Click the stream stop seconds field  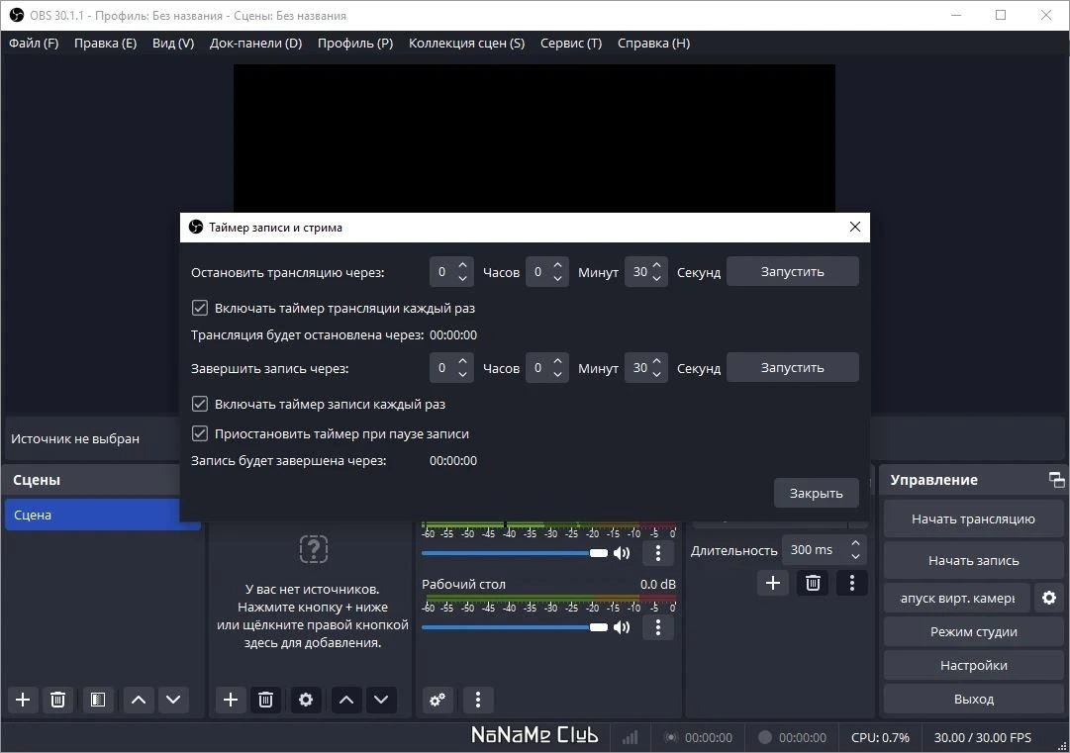[x=645, y=272]
